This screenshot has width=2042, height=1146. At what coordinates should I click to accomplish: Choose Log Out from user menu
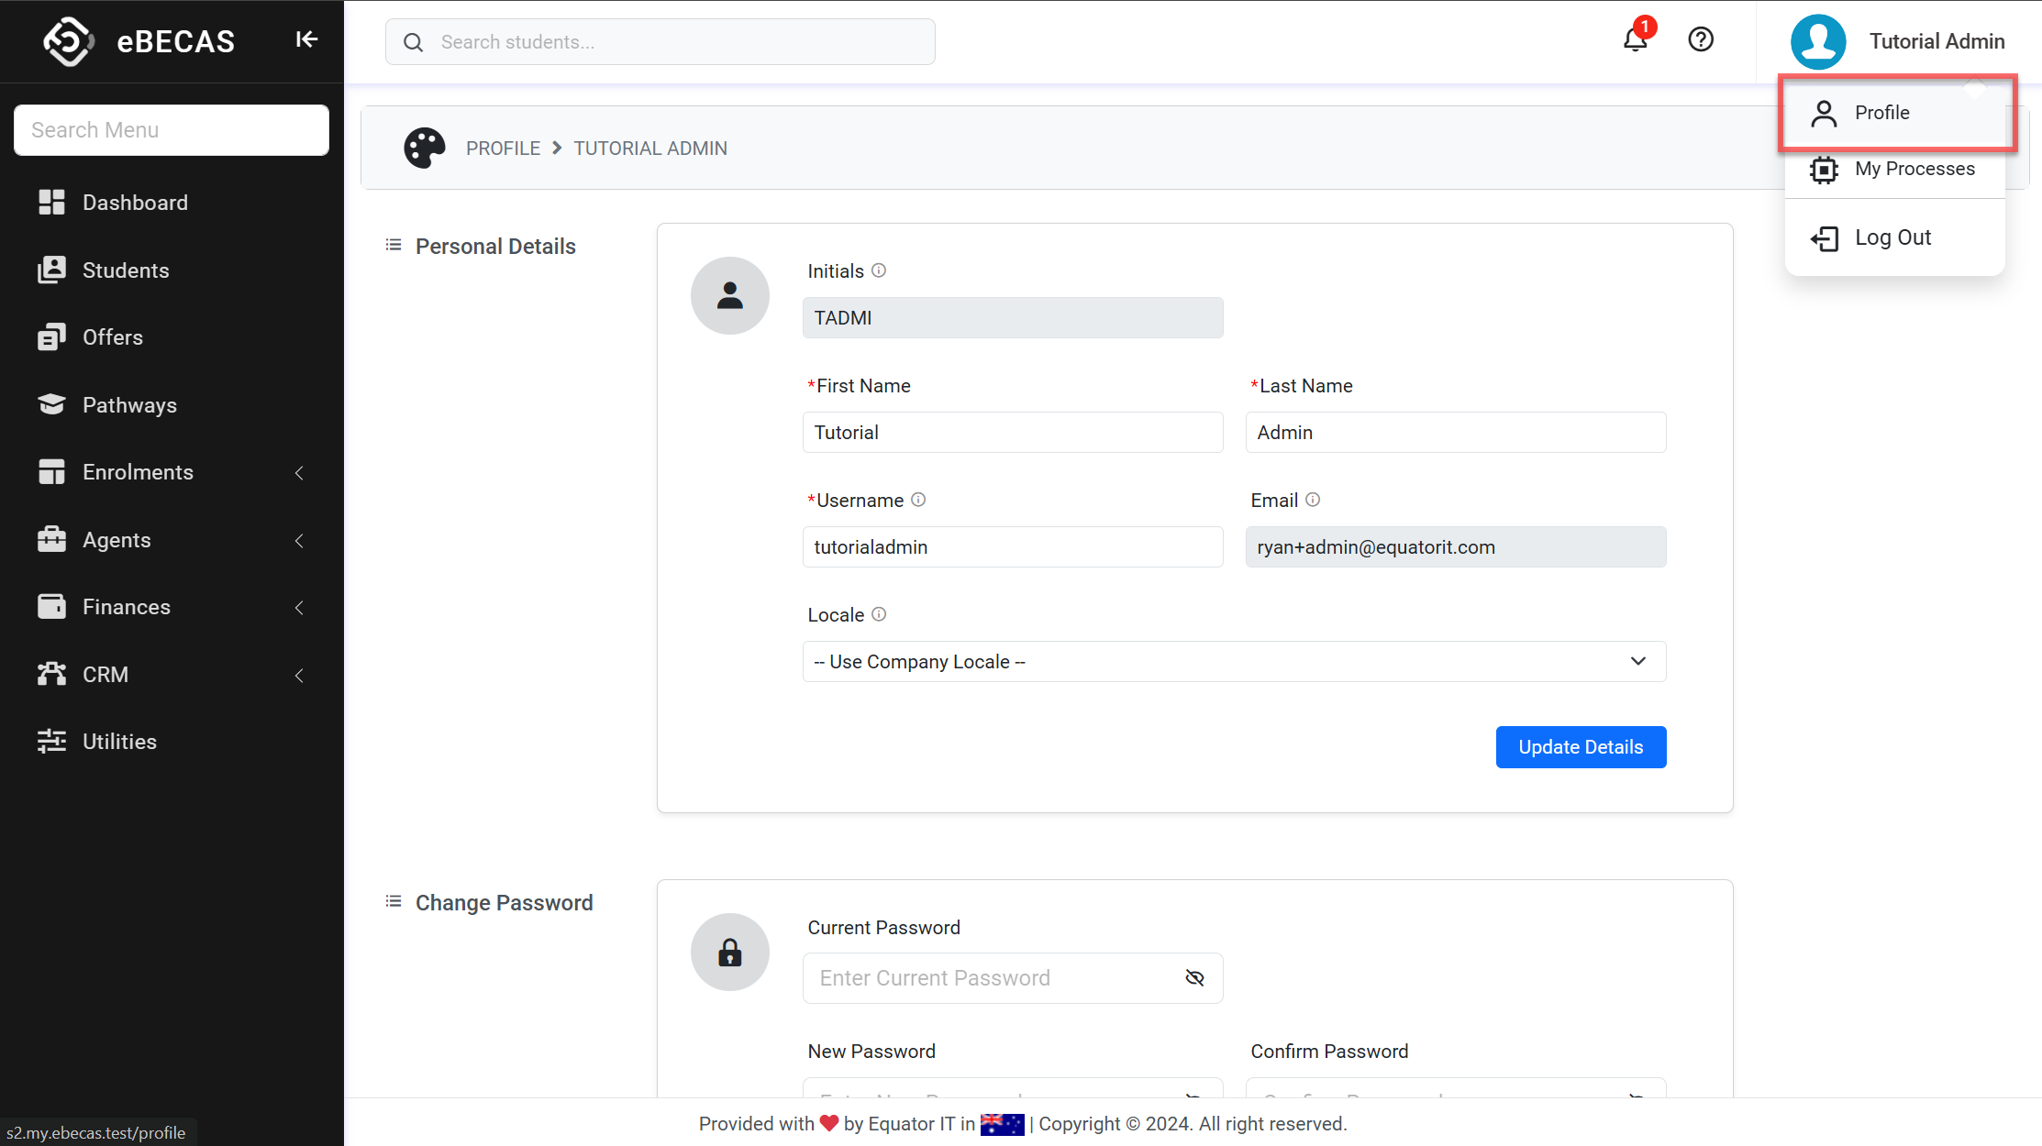[1892, 237]
